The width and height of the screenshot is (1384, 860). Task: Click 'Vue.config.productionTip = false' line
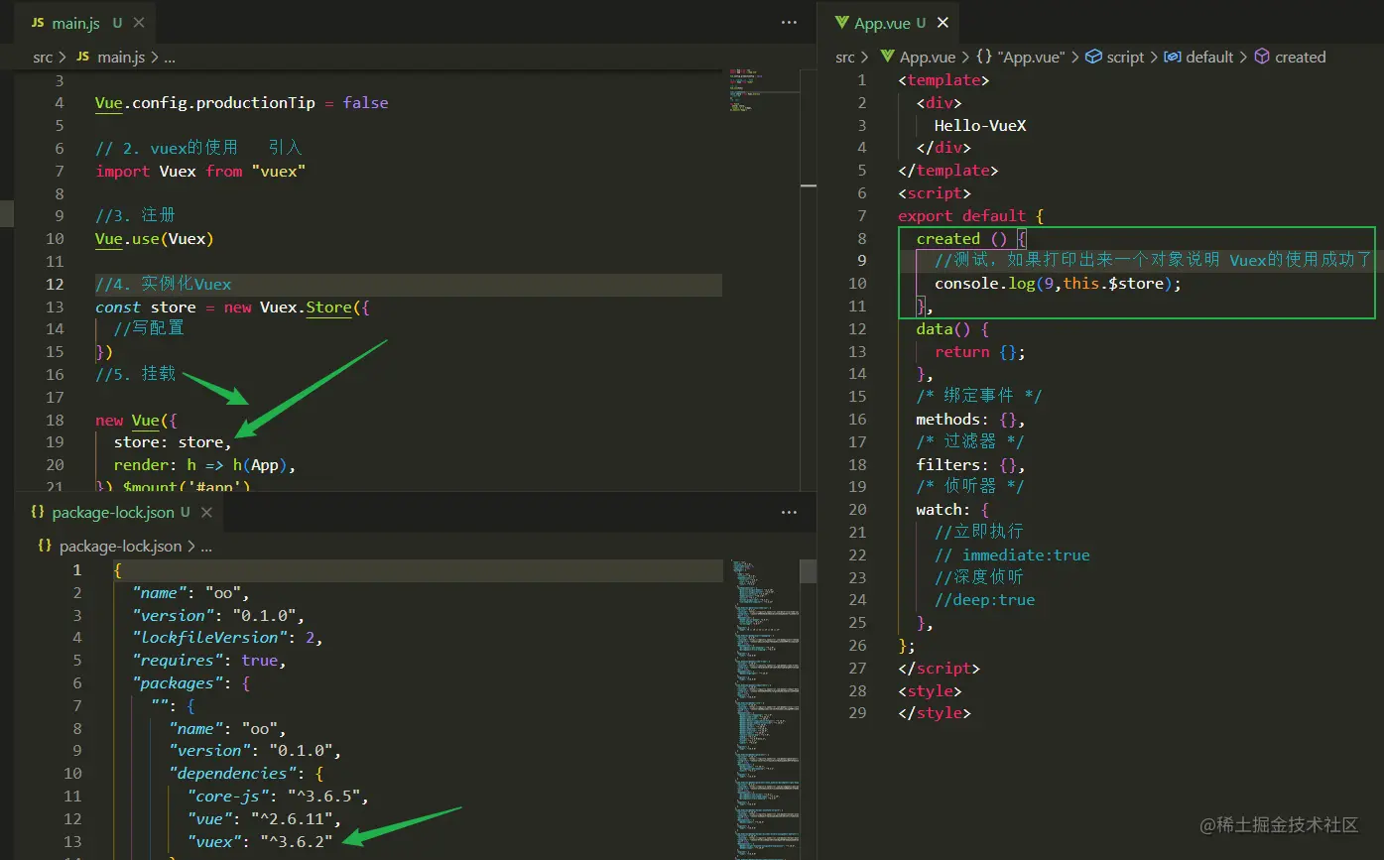coord(242,103)
